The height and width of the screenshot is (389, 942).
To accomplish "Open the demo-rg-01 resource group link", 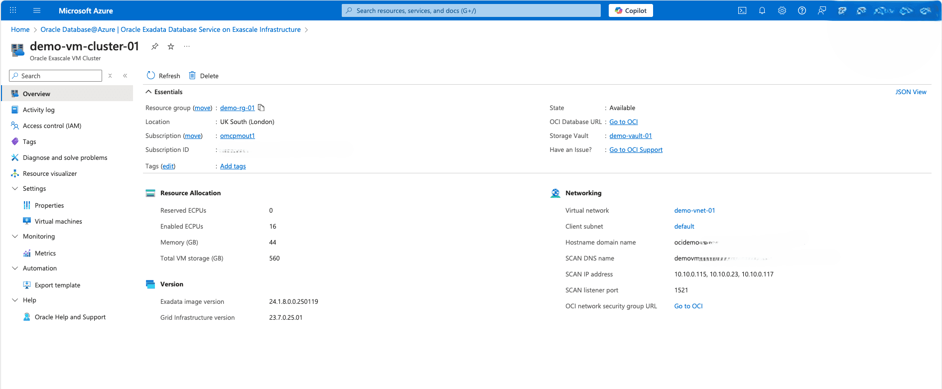I will pyautogui.click(x=237, y=108).
